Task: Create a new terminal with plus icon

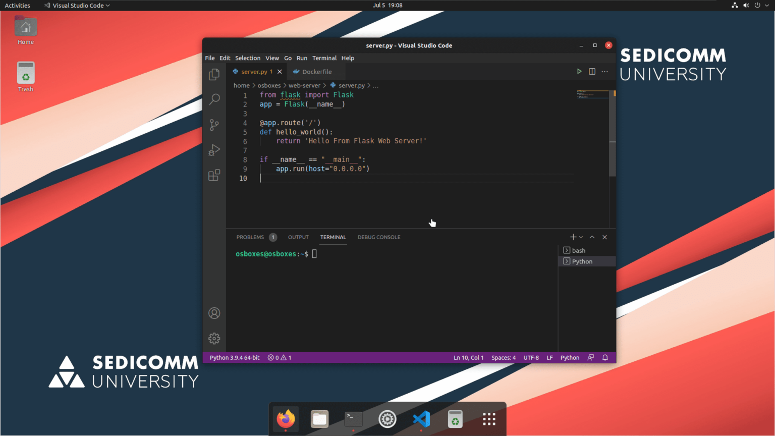Action: click(573, 237)
